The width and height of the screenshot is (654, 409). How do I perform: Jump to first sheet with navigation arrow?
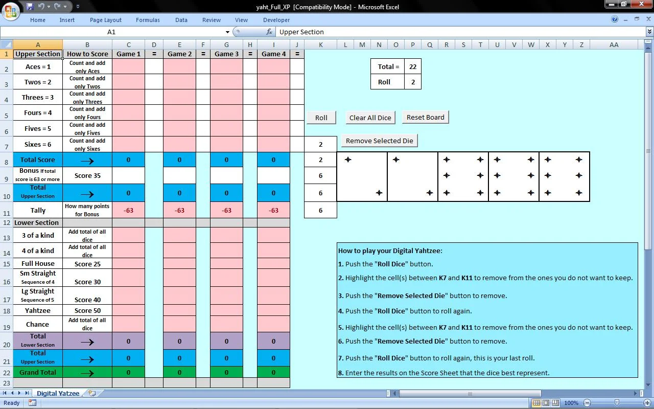[x=4, y=393]
